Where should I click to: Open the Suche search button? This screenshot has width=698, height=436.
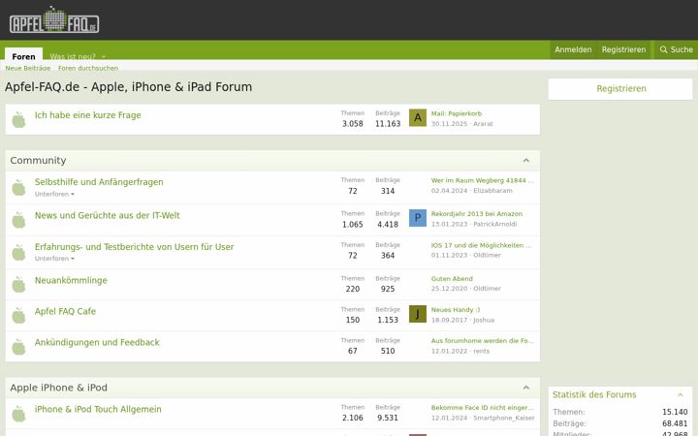pyautogui.click(x=677, y=49)
